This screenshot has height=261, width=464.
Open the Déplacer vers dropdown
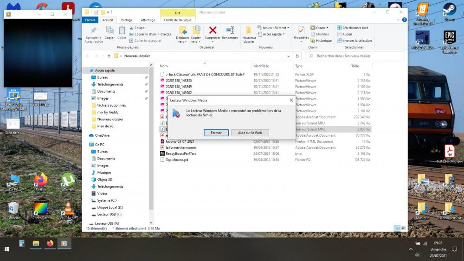pos(182,39)
